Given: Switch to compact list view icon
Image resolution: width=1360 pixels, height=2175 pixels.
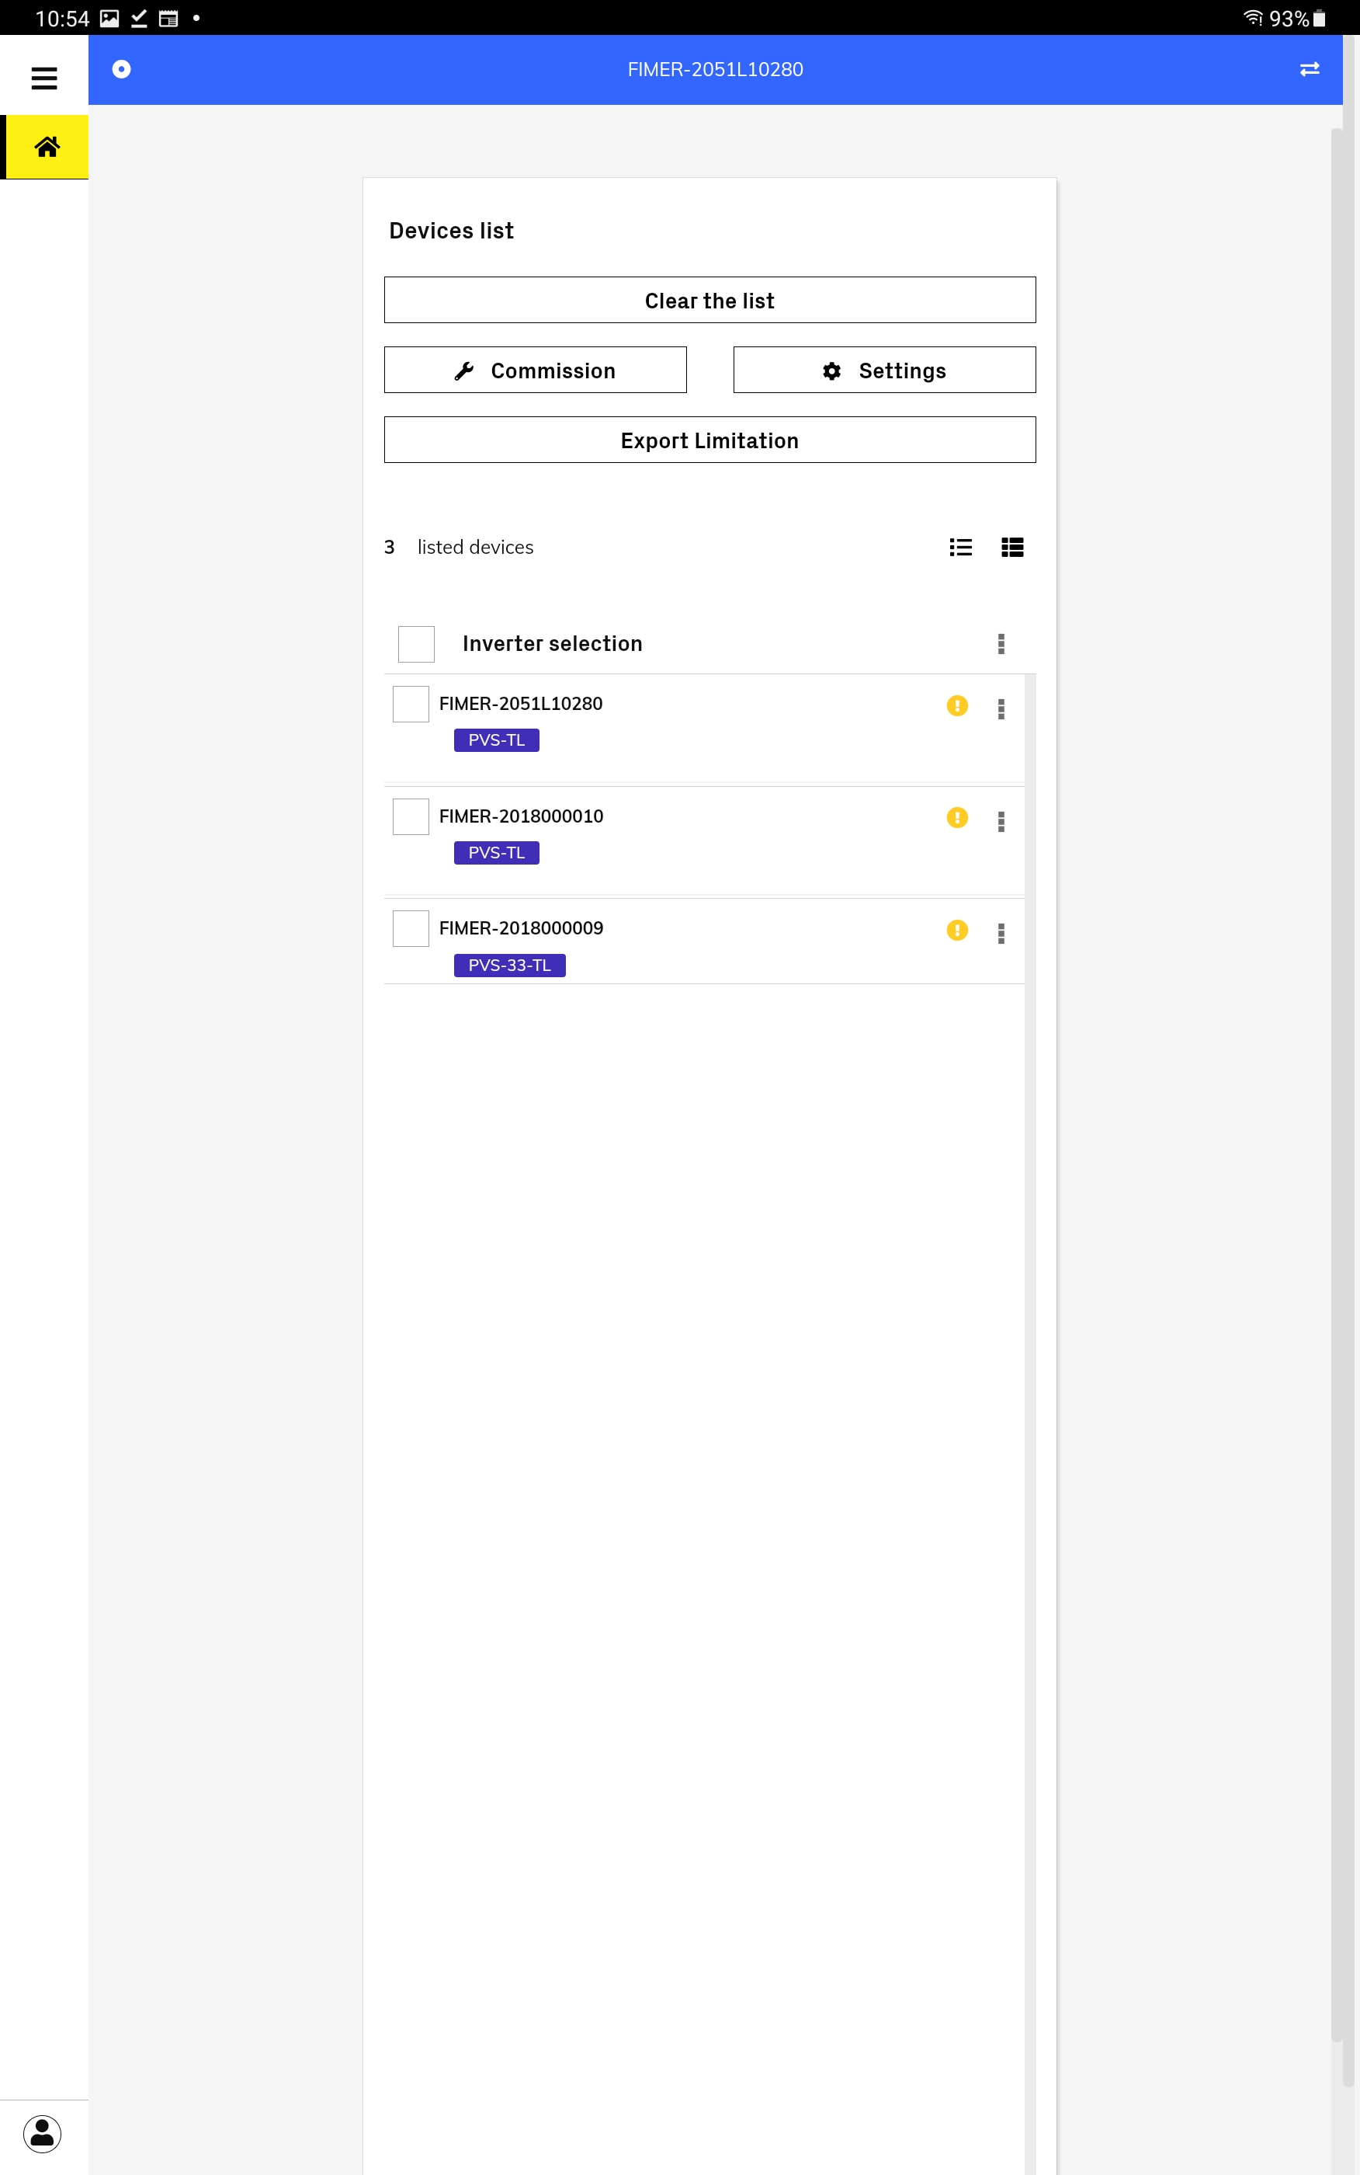Looking at the screenshot, I should pyautogui.click(x=961, y=547).
